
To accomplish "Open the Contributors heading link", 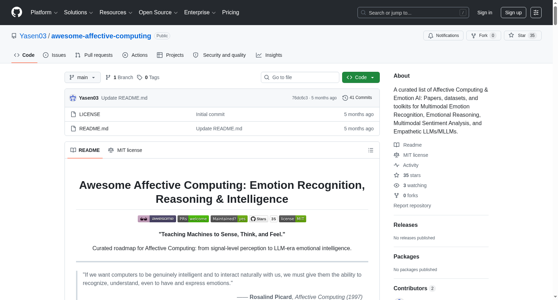I will coord(414,289).
